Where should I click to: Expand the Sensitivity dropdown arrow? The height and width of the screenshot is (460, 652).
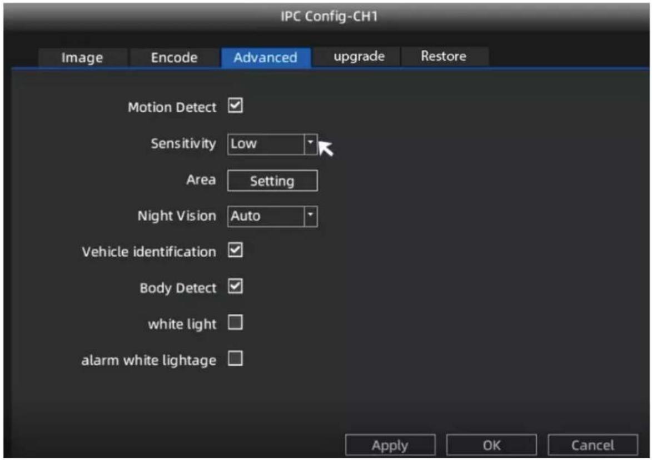311,144
